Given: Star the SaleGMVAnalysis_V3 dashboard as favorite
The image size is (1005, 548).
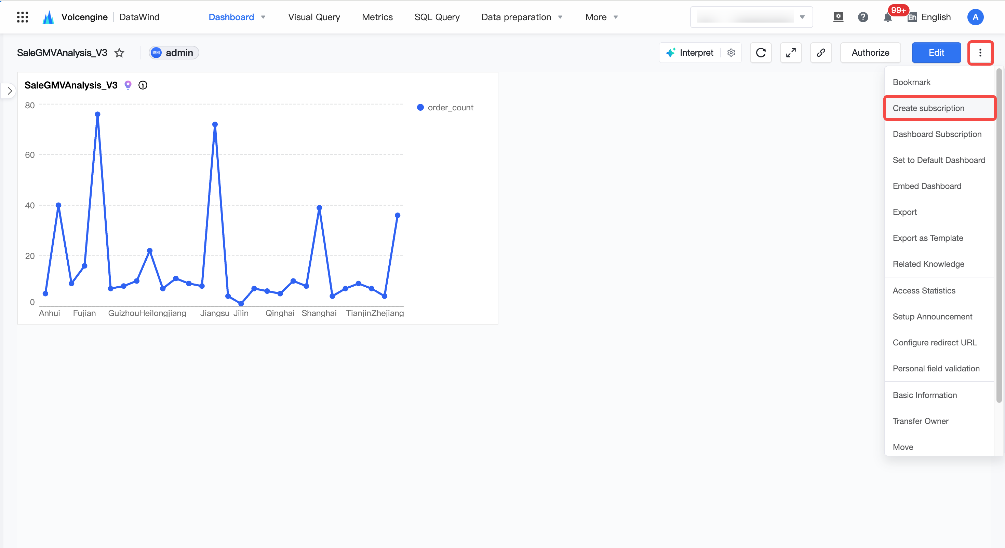Looking at the screenshot, I should point(119,53).
